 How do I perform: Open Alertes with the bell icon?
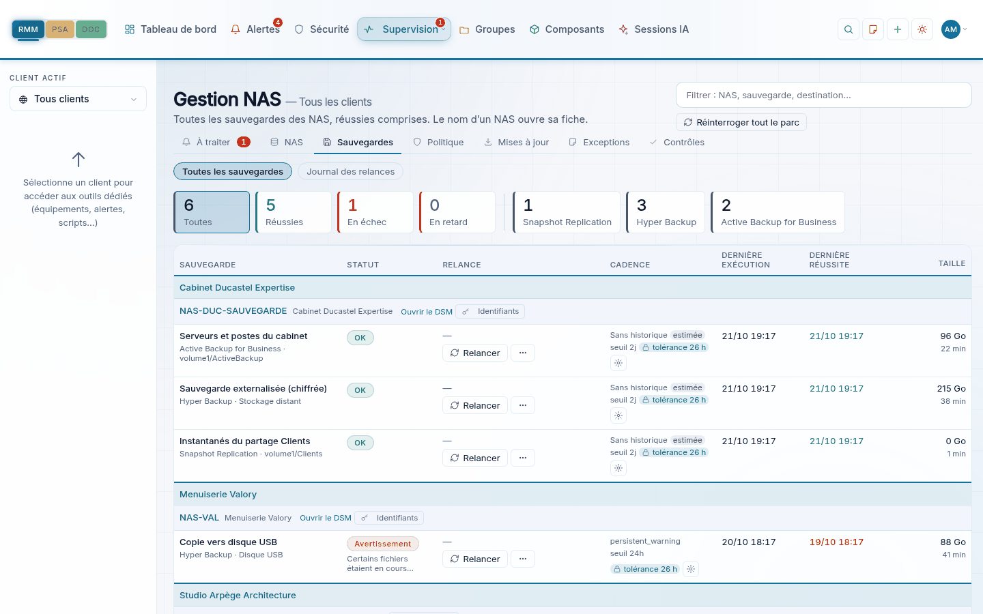(255, 29)
